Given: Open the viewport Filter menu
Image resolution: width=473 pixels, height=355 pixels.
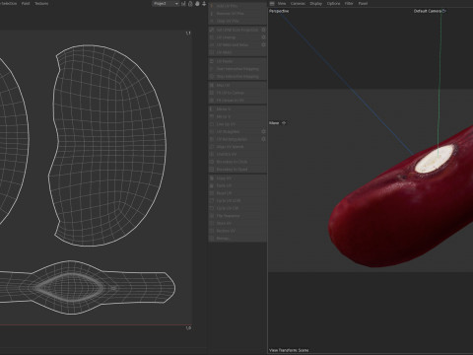Looking at the screenshot, I should [x=349, y=3].
